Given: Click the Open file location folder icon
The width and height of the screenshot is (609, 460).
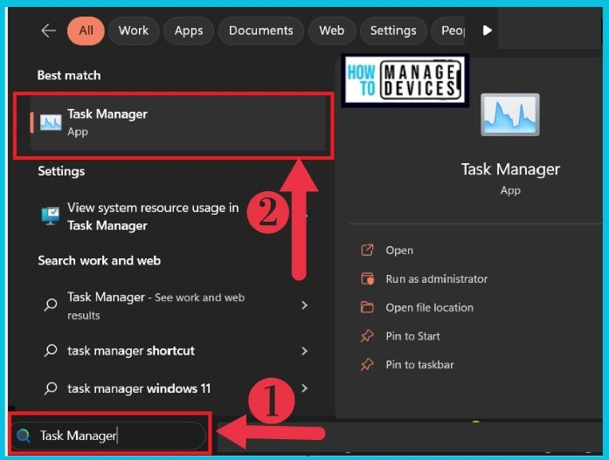Looking at the screenshot, I should pos(368,307).
